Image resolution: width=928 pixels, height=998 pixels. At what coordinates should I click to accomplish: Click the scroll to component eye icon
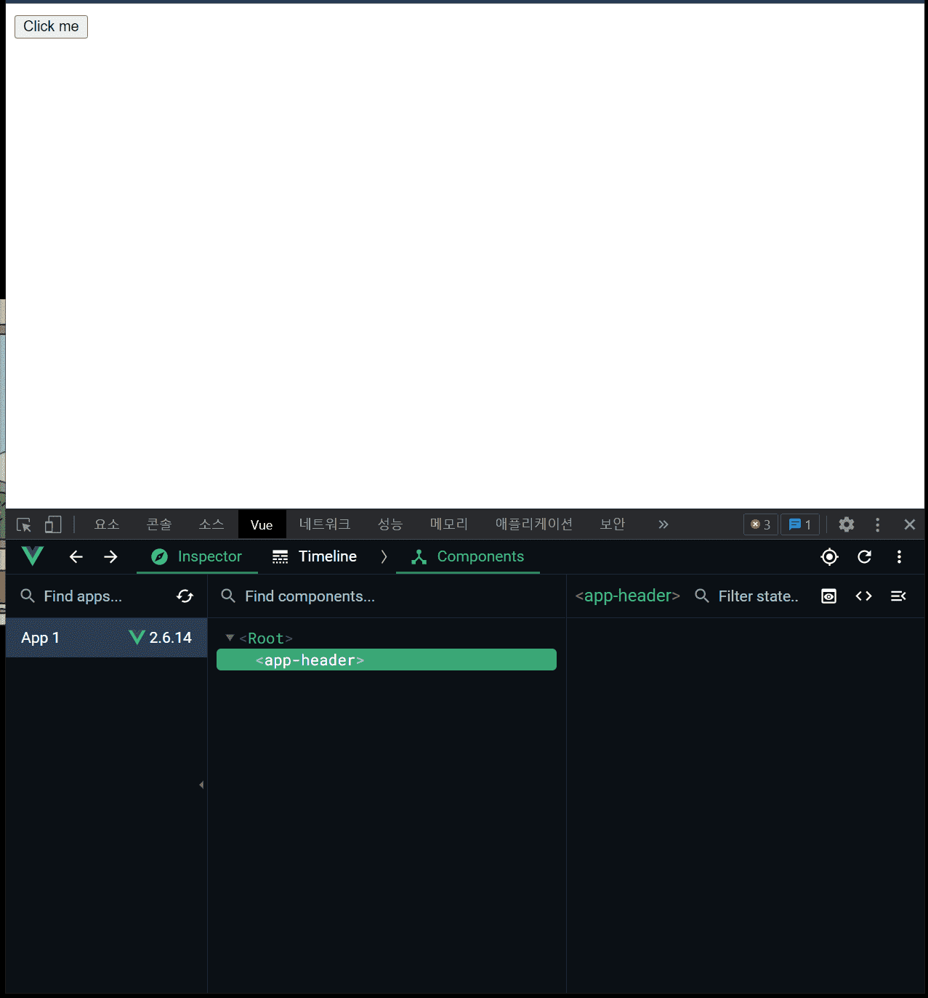click(829, 596)
